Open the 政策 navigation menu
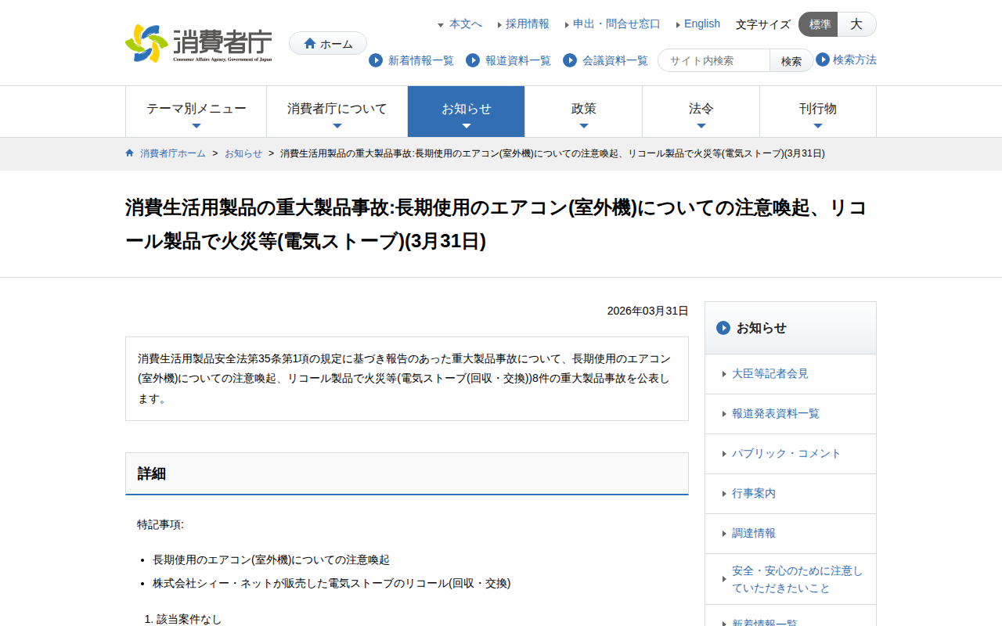The width and height of the screenshot is (1002, 626). (584, 112)
